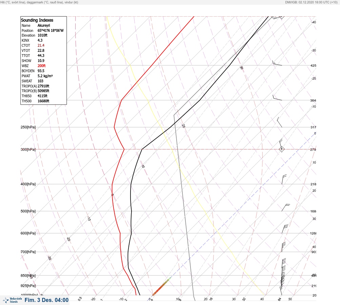Click the red dew point curve at 250 hPa
Image resolution: width=340 pixels, height=305 pixels.
pos(114,127)
